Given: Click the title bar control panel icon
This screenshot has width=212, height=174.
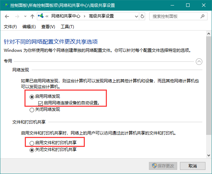Looking at the screenshot, I should [6, 5].
